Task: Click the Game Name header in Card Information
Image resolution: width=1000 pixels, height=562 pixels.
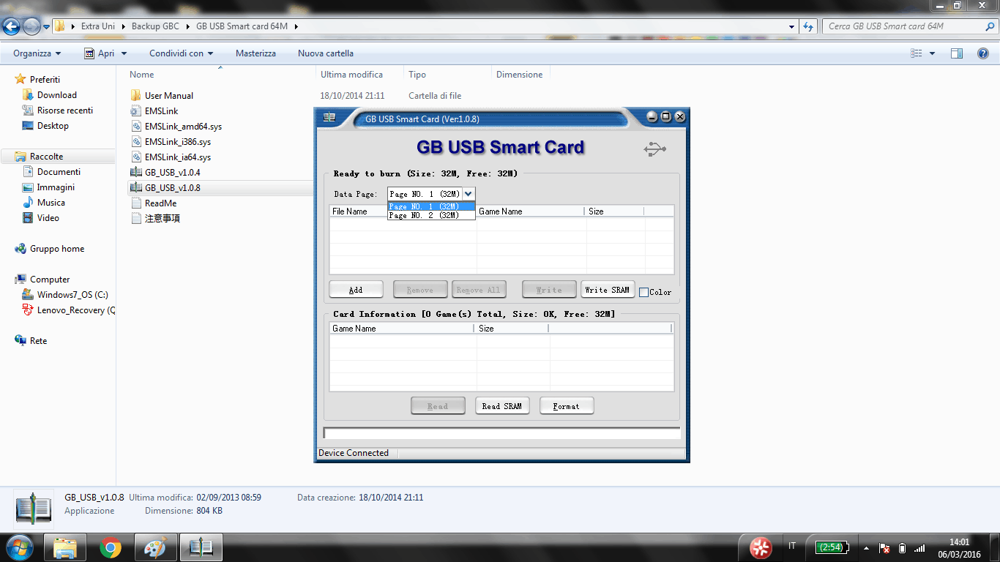Action: pos(402,329)
